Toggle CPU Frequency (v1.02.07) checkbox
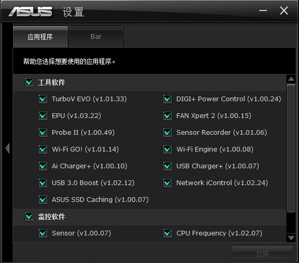The image size is (299, 263). [x=167, y=233]
